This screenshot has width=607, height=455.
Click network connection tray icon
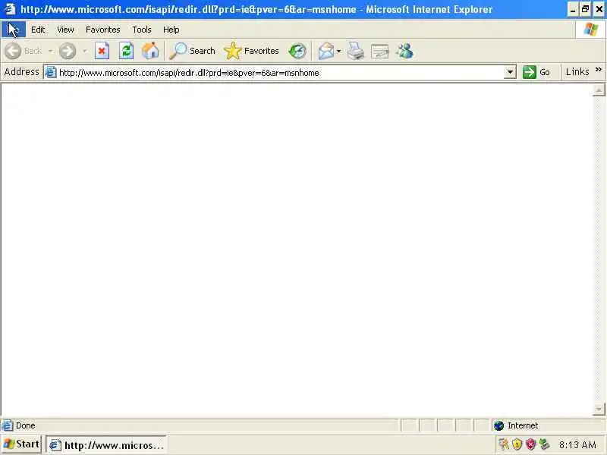545,444
